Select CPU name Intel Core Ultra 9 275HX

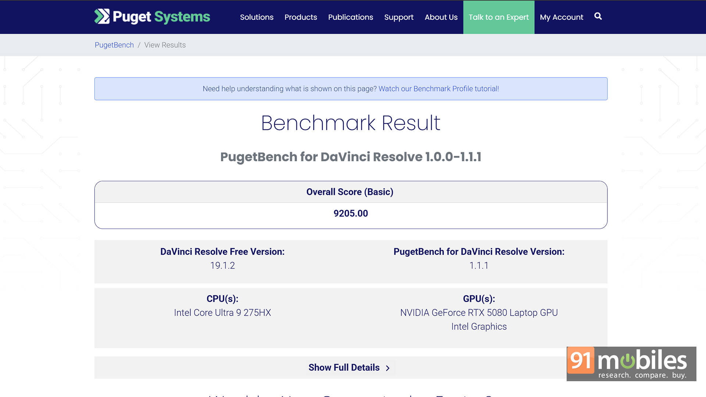222,312
